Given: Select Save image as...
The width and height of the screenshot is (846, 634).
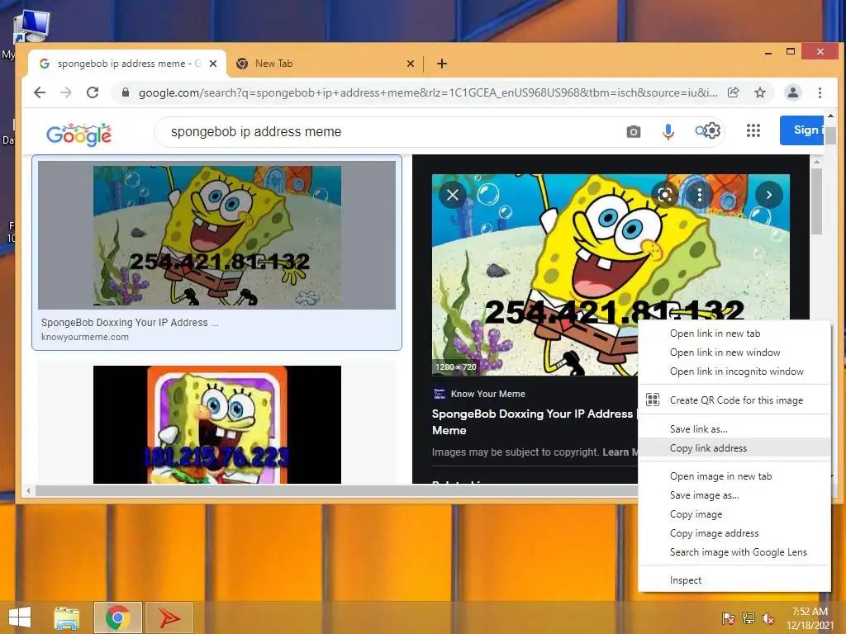Looking at the screenshot, I should 734,495.
